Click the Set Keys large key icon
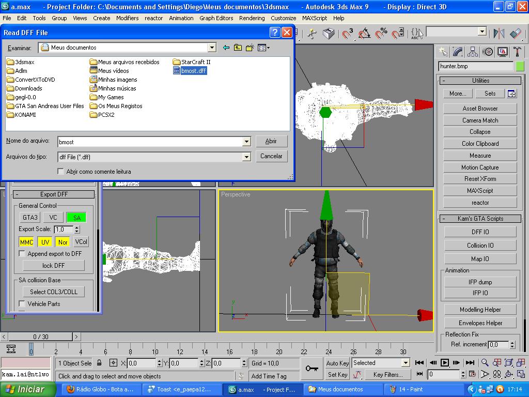Image resolution: width=529 pixels, height=397 pixels. (312, 368)
